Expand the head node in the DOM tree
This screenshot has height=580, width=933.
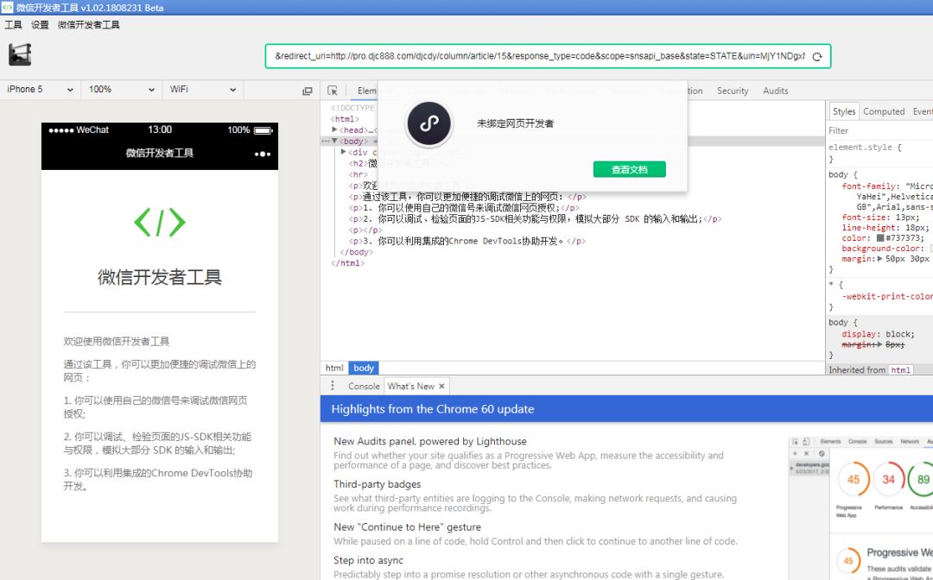334,129
